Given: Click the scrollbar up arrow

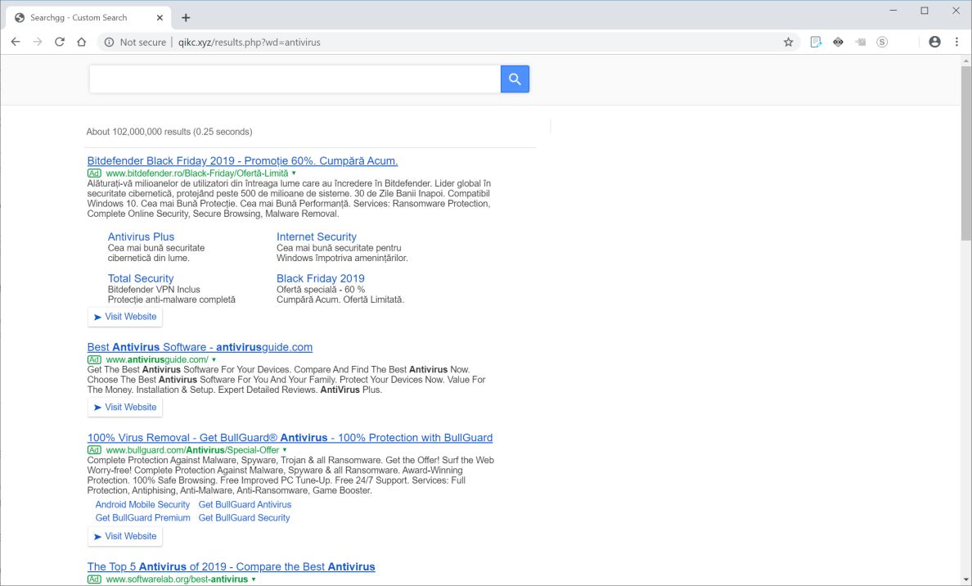Looking at the screenshot, I should [965, 61].
